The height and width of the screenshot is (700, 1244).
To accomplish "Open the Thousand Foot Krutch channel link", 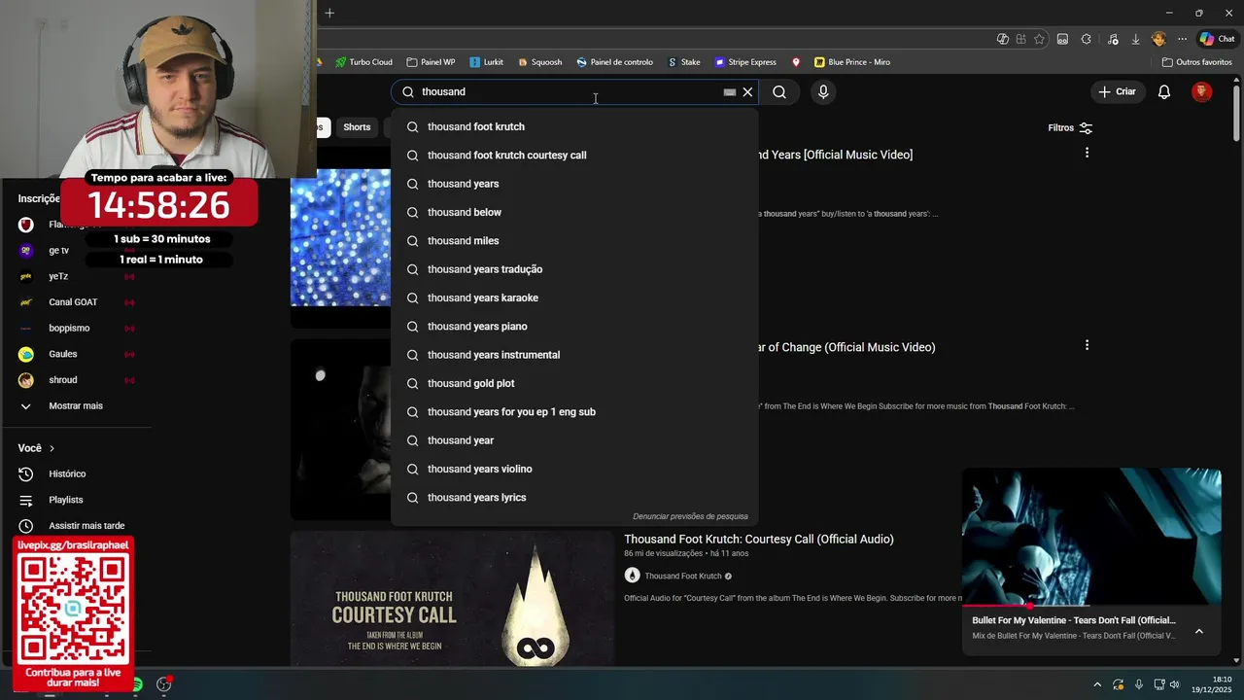I will pos(682,576).
